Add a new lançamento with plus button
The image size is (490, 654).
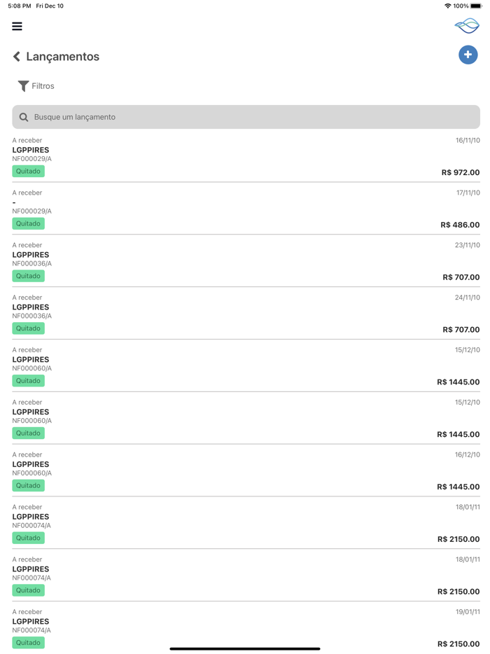click(x=468, y=55)
